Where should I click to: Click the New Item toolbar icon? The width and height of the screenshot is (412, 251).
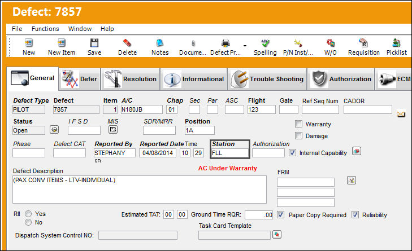click(x=62, y=43)
